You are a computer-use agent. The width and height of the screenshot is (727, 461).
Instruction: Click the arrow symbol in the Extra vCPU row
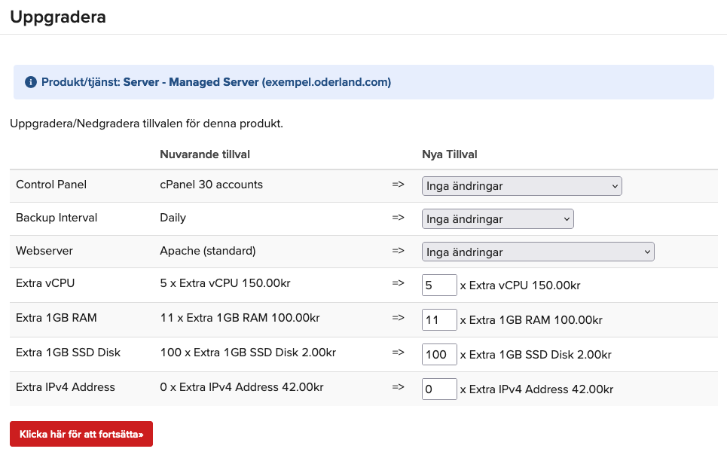point(399,284)
